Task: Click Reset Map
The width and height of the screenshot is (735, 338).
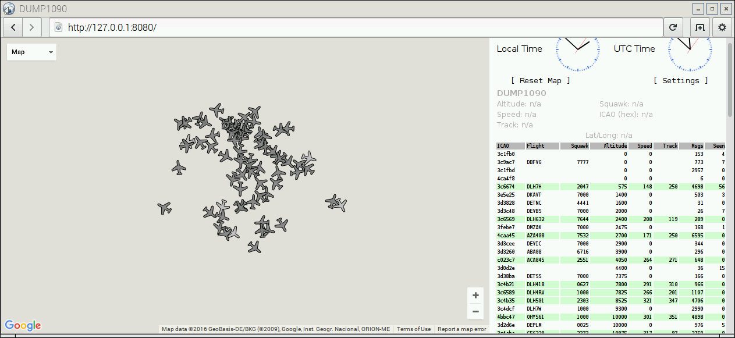Action: 541,80
